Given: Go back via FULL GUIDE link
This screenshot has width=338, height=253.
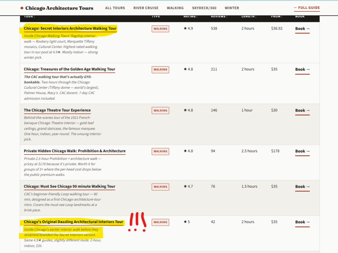Looking at the screenshot, I should tap(307, 8).
